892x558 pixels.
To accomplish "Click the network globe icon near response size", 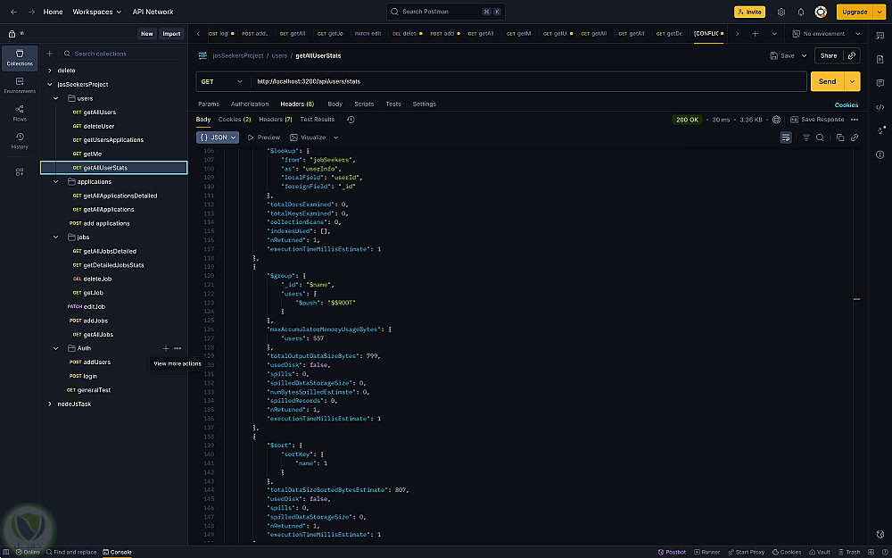I will pyautogui.click(x=777, y=120).
